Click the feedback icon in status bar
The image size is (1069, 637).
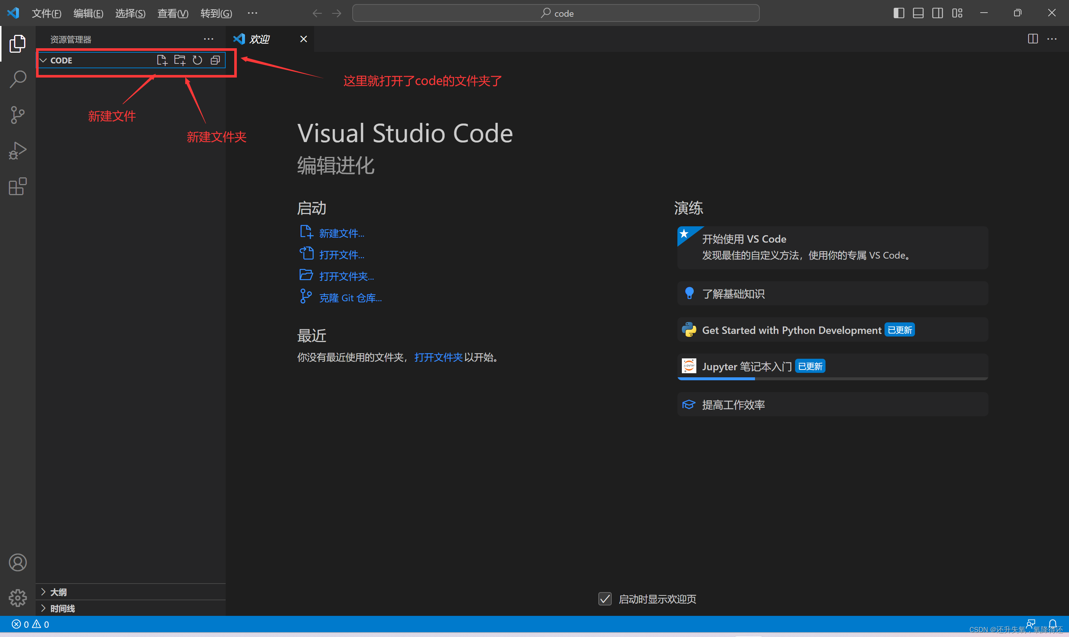coord(1031,624)
